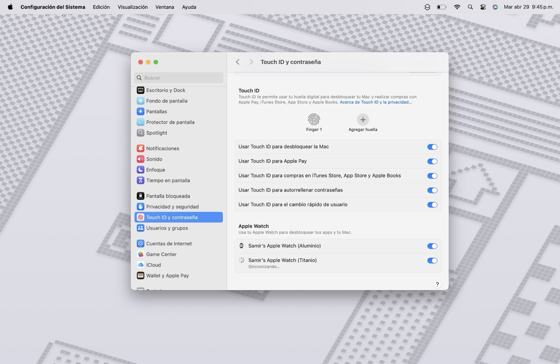
Task: Select the Finger 1 fingerprint icon
Action: (x=314, y=119)
